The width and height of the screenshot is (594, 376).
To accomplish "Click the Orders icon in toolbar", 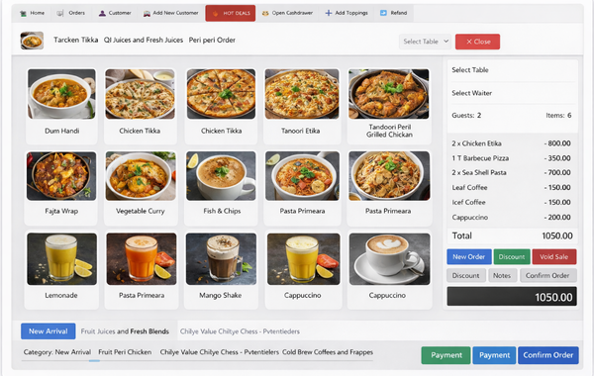I will tap(60, 13).
